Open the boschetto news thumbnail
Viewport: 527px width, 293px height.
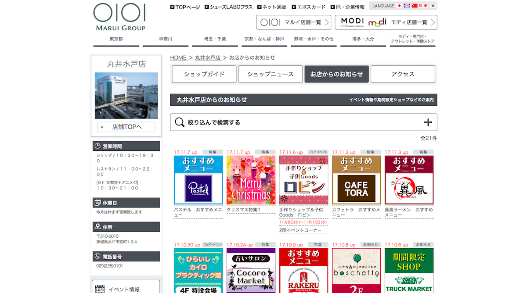tap(357, 271)
